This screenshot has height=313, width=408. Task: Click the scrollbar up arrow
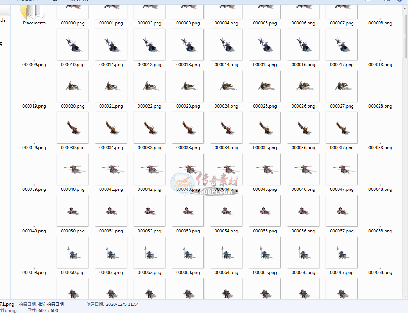405,8
